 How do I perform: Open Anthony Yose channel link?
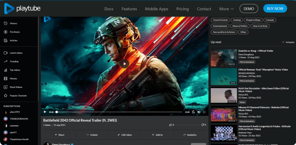click(245, 133)
